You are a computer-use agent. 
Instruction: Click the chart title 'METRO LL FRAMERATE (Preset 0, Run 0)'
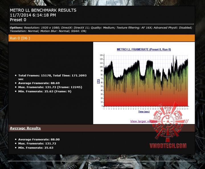click(144, 50)
